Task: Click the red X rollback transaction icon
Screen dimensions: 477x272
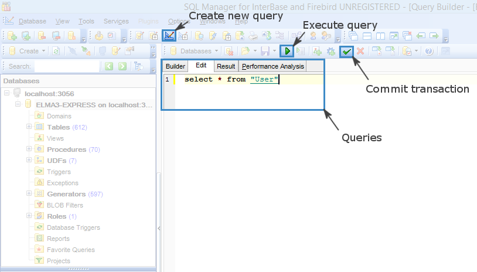Action: click(x=360, y=52)
